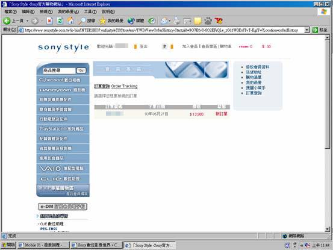
Task: Open the Tools menu in menu bar
Action: 90,11
